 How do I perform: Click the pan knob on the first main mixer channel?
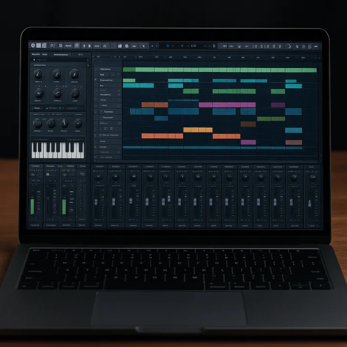pos(98,177)
